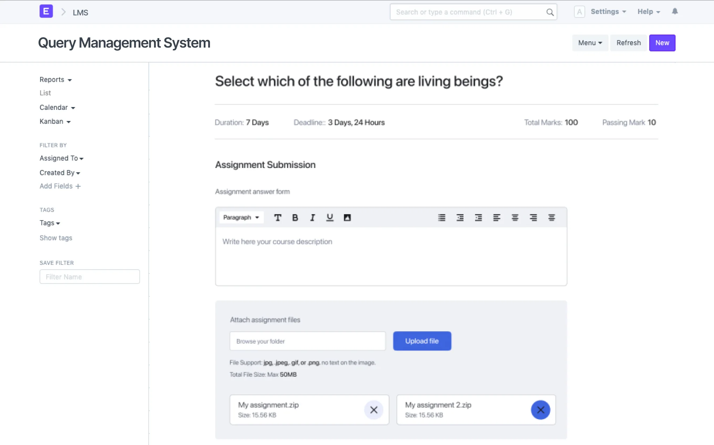Expand the Reports dropdown in sidebar

pyautogui.click(x=55, y=80)
